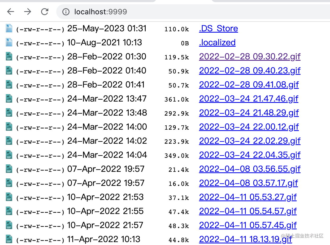Click the file icon beside .DS_Store
The image size is (330, 245).
pos(9,28)
